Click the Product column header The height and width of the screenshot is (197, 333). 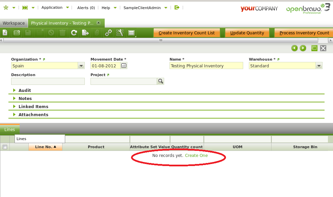[96, 147]
